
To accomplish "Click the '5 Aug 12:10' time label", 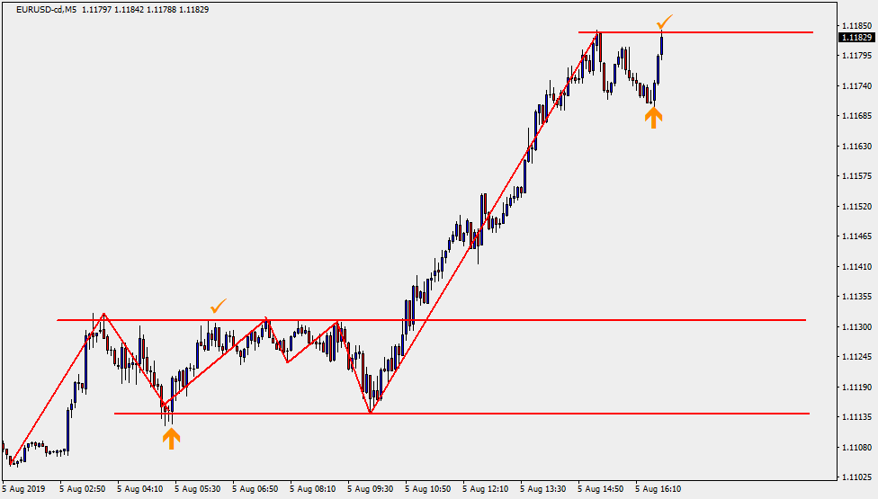I will 486,490.
